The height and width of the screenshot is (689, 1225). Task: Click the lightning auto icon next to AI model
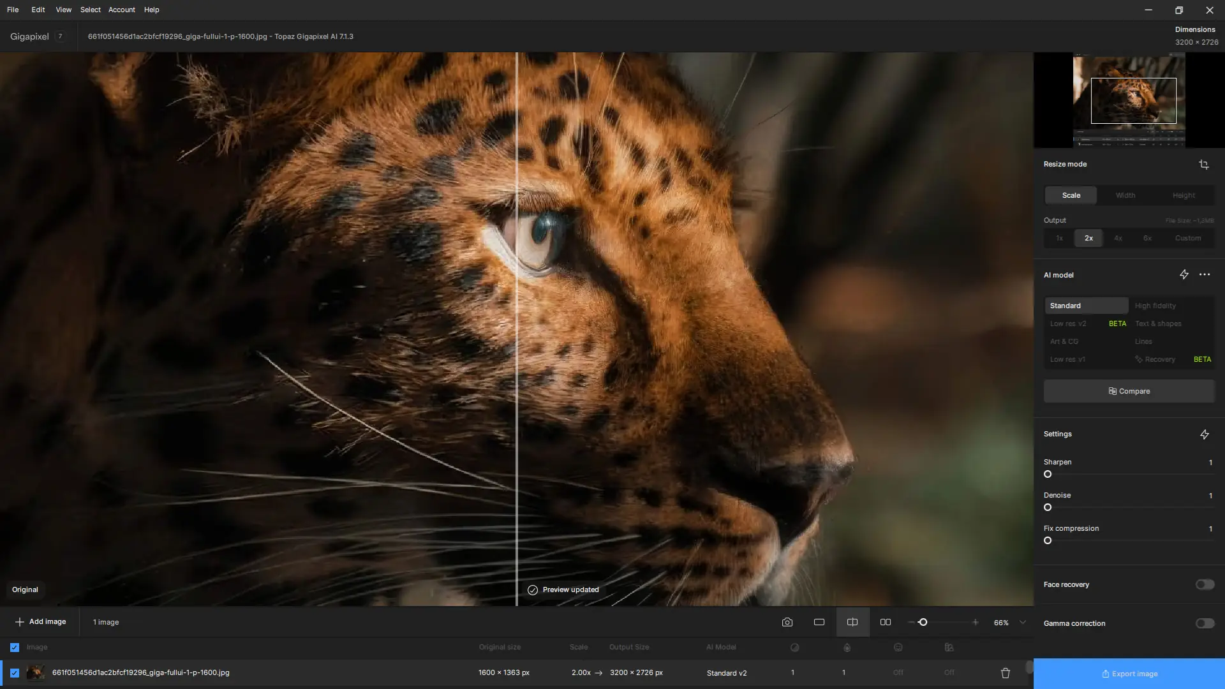(1185, 274)
